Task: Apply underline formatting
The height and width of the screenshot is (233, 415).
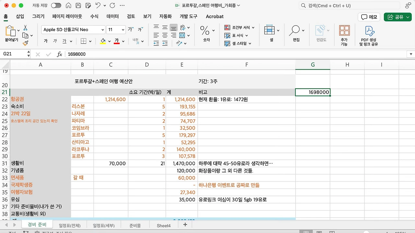Action: click(64, 41)
